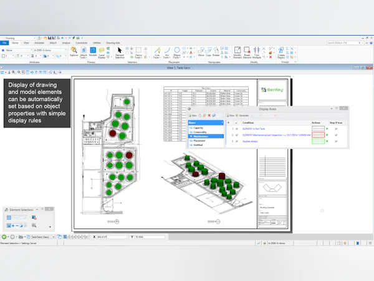Select the Move tool
374x281 pixels.
pos(201,52)
